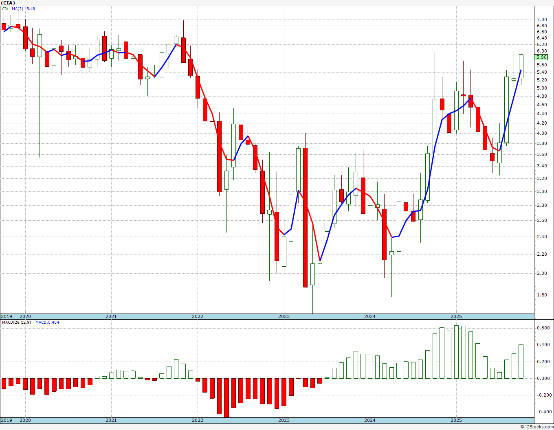
Task: Select the 2.20 price axis label
Action: (x=542, y=254)
